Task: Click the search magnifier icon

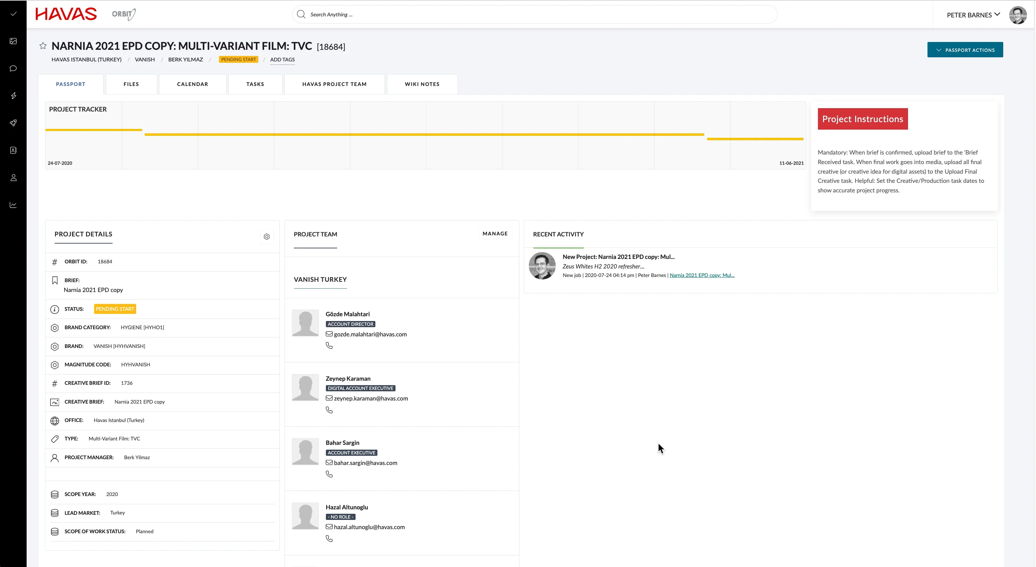Action: [301, 14]
